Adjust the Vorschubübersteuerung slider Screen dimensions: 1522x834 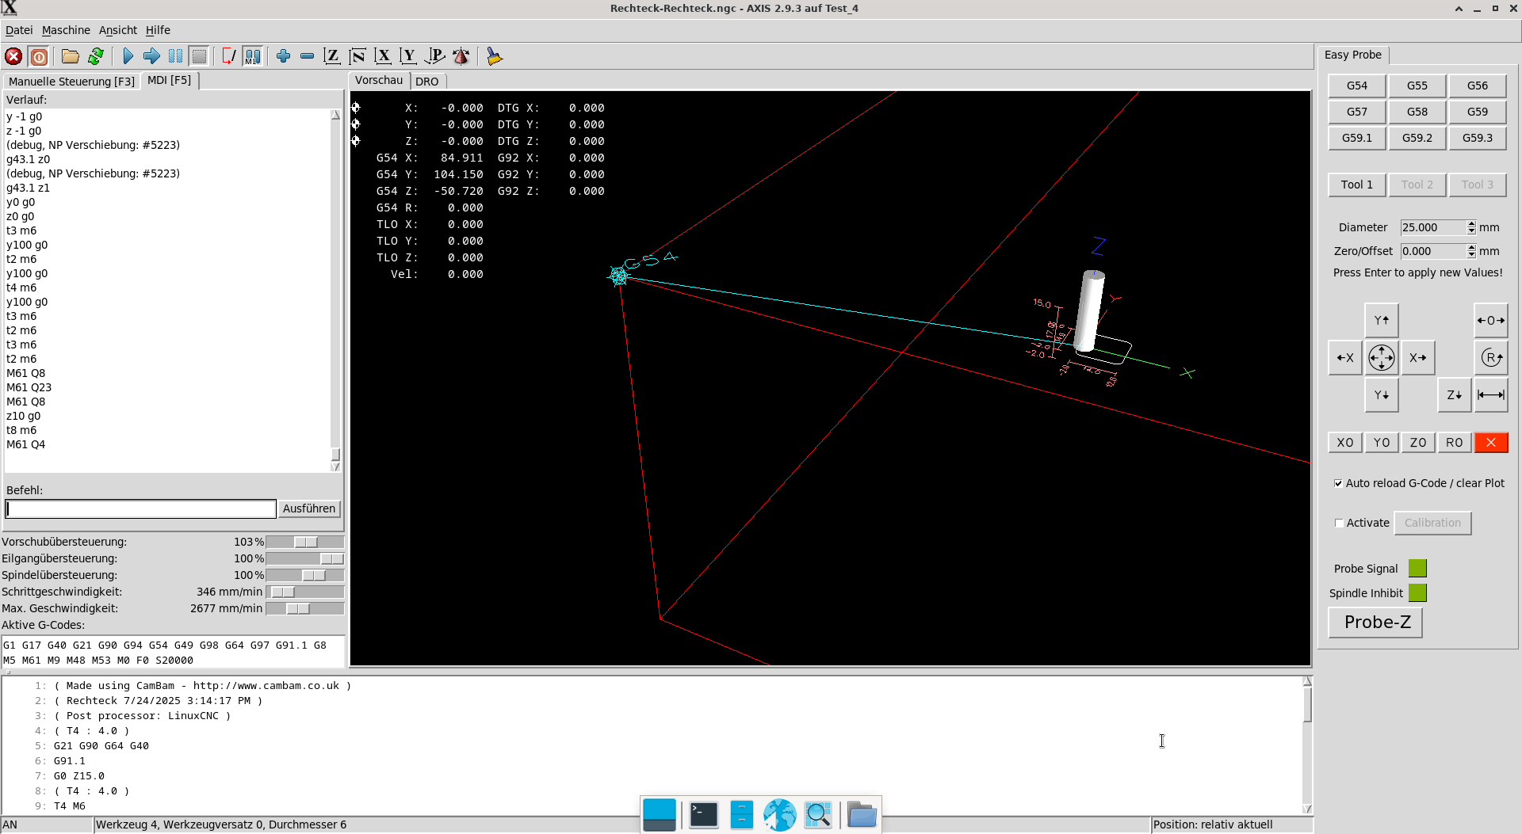(x=305, y=542)
